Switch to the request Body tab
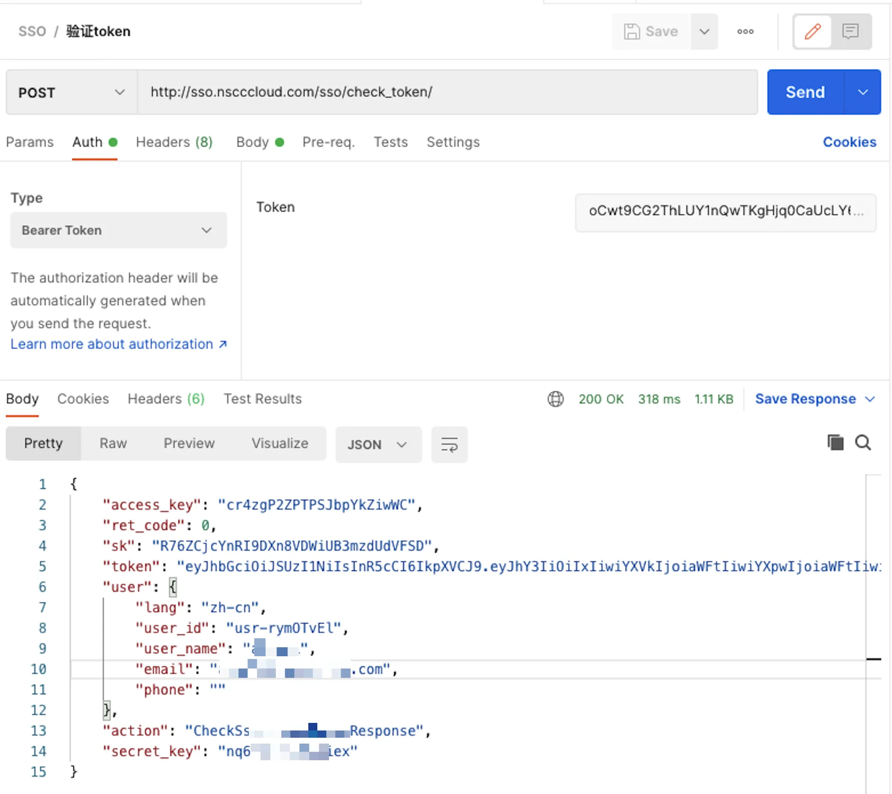This screenshot has height=794, width=892. point(252,142)
